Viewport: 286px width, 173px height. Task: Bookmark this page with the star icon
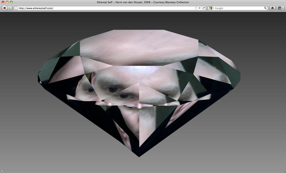pos(196,8)
